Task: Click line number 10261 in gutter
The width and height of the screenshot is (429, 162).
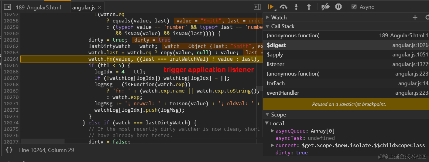Action: tap(11, 40)
